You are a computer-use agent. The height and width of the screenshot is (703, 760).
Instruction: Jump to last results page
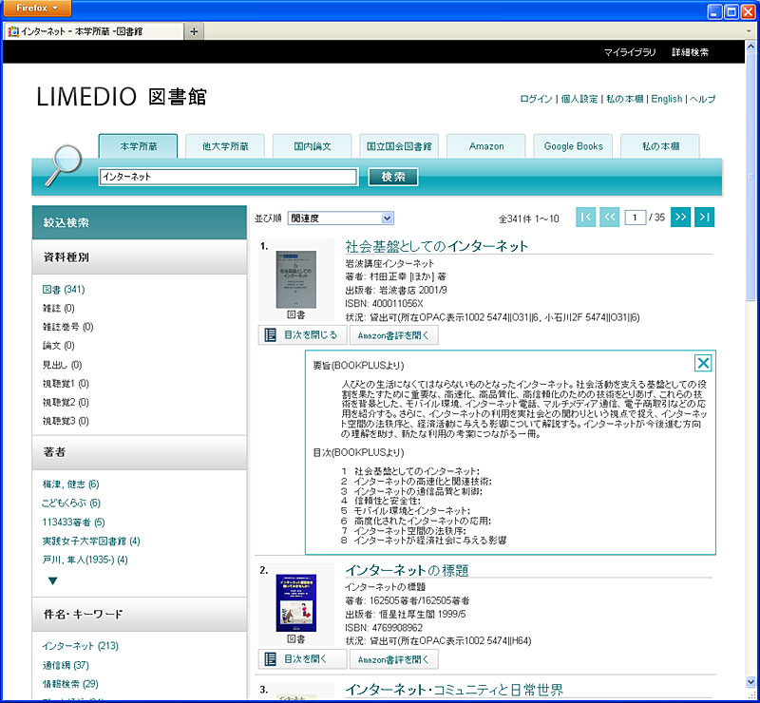tap(704, 218)
